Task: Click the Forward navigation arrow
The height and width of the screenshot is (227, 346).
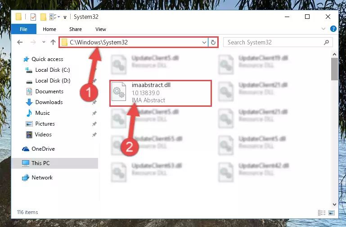Action: coord(33,42)
